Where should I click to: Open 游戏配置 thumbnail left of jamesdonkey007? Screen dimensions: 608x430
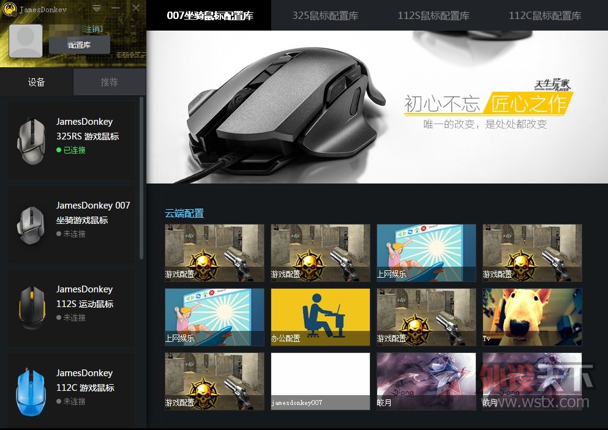point(214,381)
